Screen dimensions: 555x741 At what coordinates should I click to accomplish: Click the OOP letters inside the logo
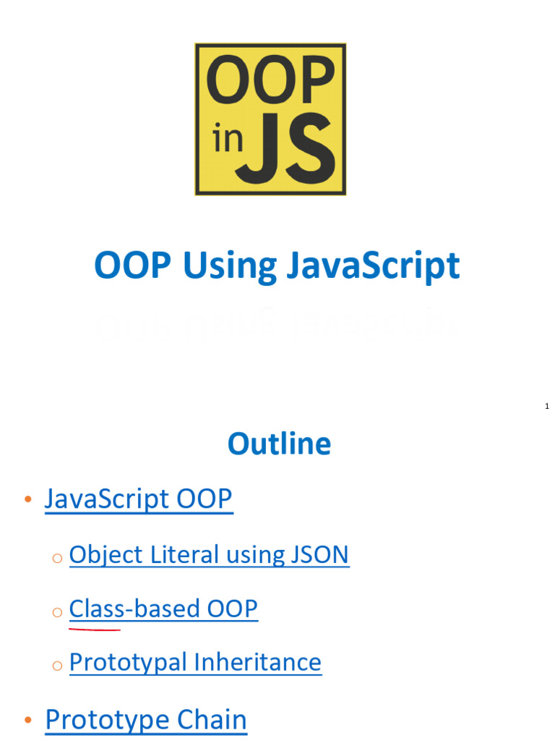coord(270,82)
